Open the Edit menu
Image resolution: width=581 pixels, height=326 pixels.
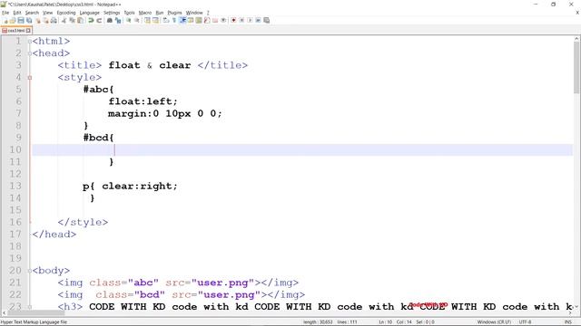pos(17,13)
